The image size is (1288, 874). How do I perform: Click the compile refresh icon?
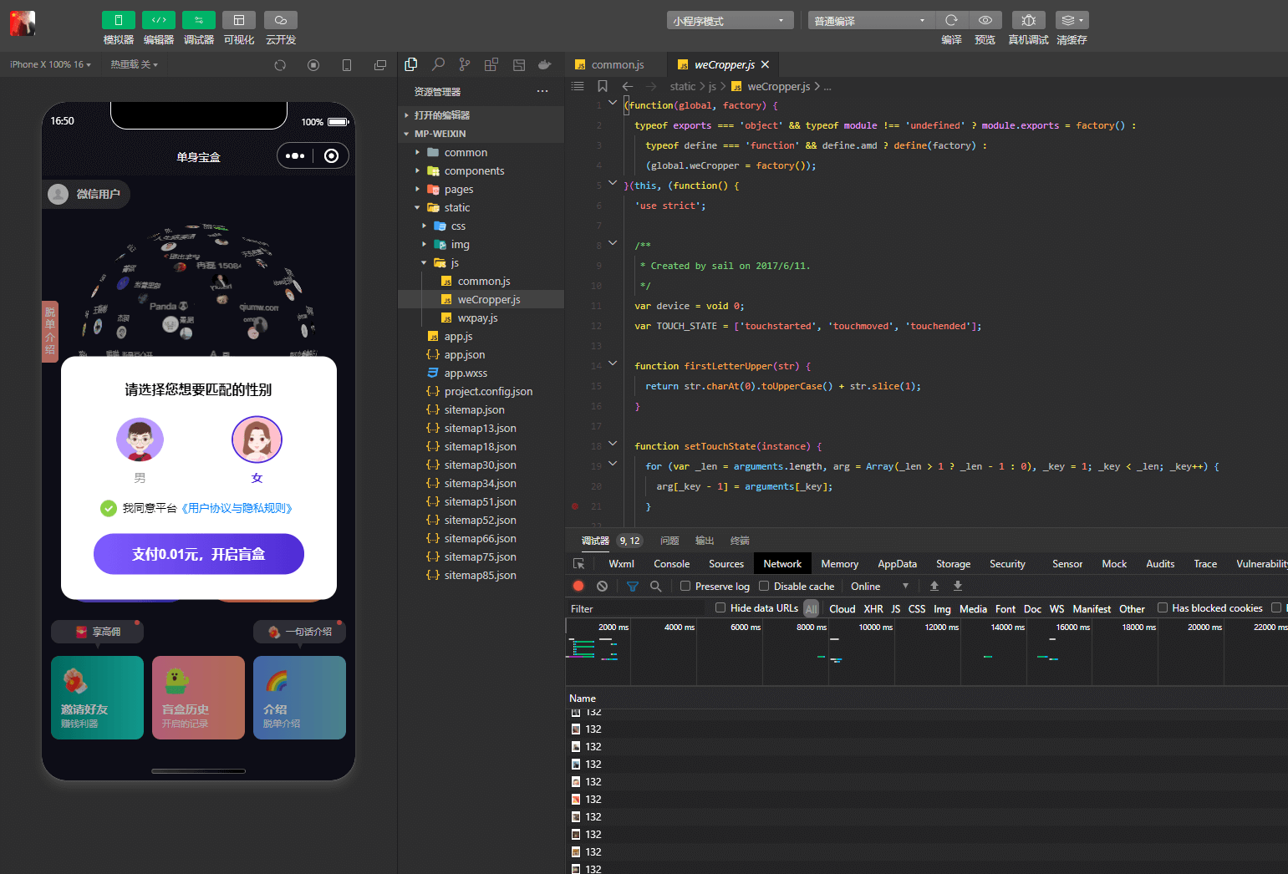click(x=951, y=20)
